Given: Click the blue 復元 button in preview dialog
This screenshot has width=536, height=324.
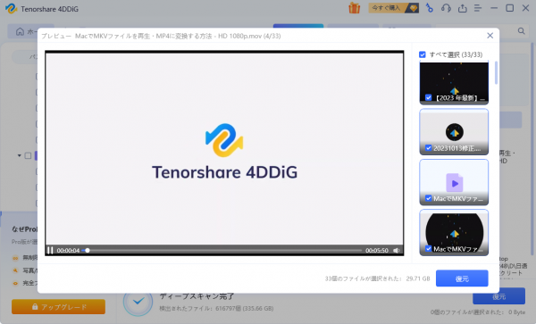Looking at the screenshot, I should pos(462,278).
